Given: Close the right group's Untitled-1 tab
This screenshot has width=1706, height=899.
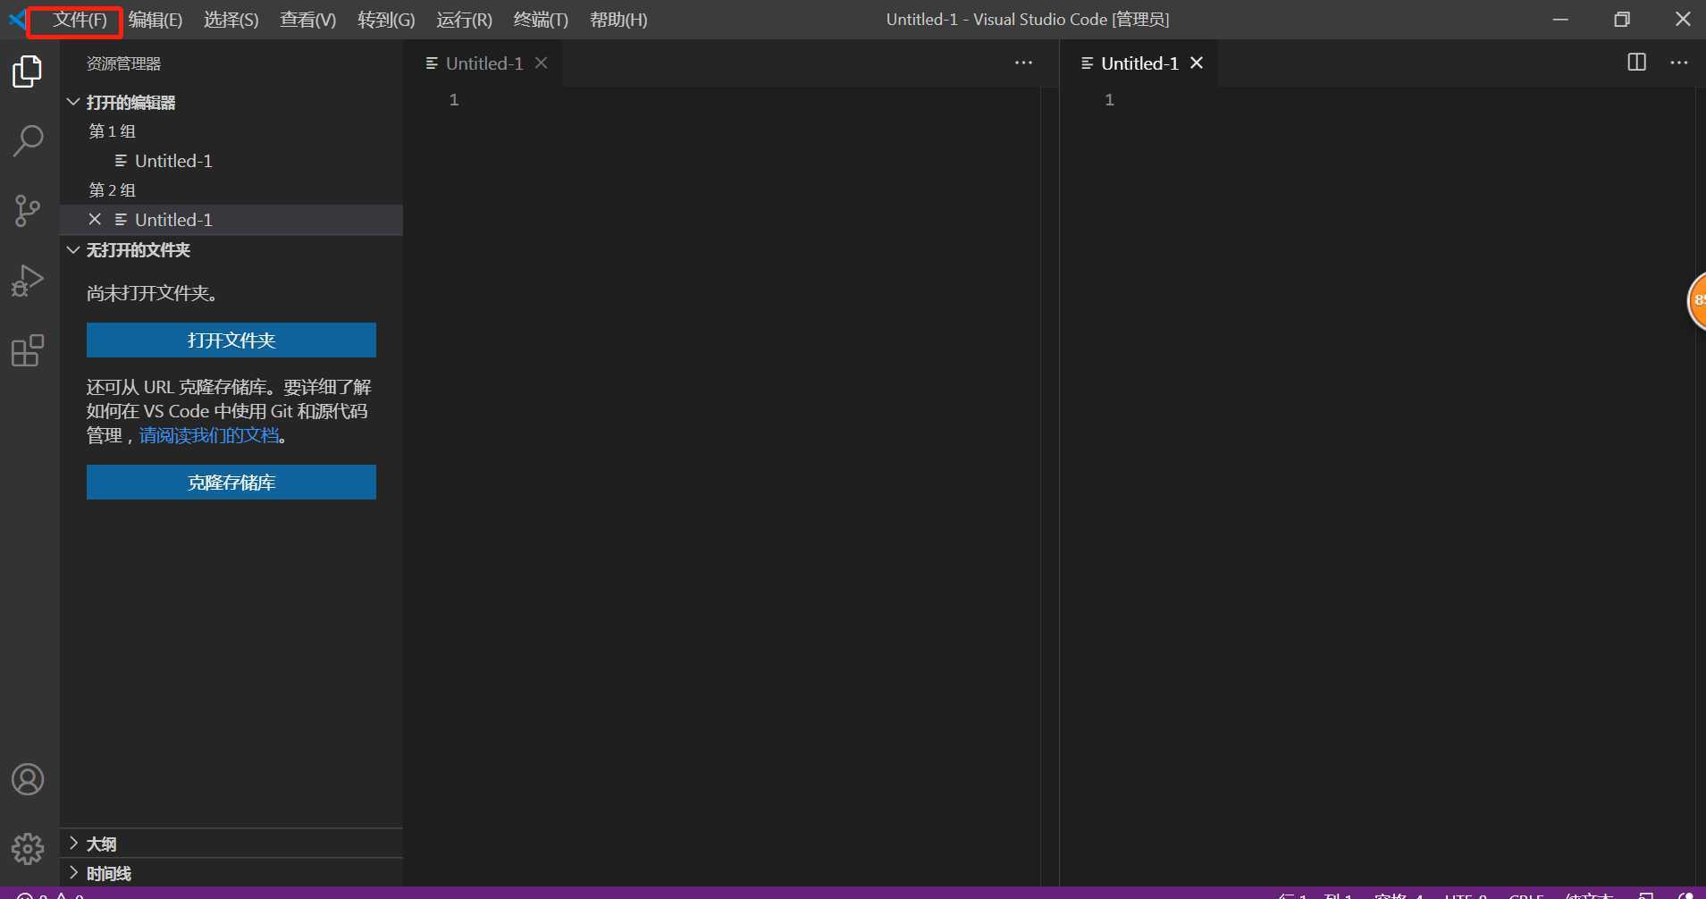Looking at the screenshot, I should [x=1197, y=63].
